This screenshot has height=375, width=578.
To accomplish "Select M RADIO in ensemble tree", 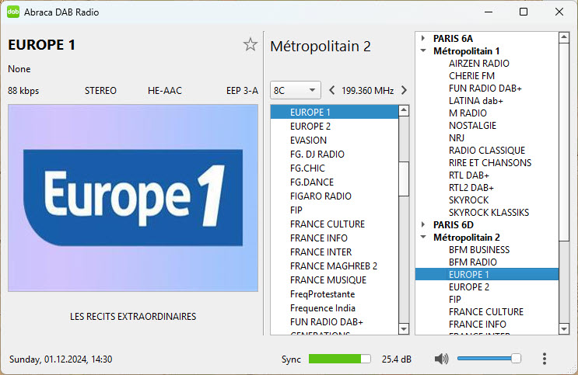I will tap(468, 113).
